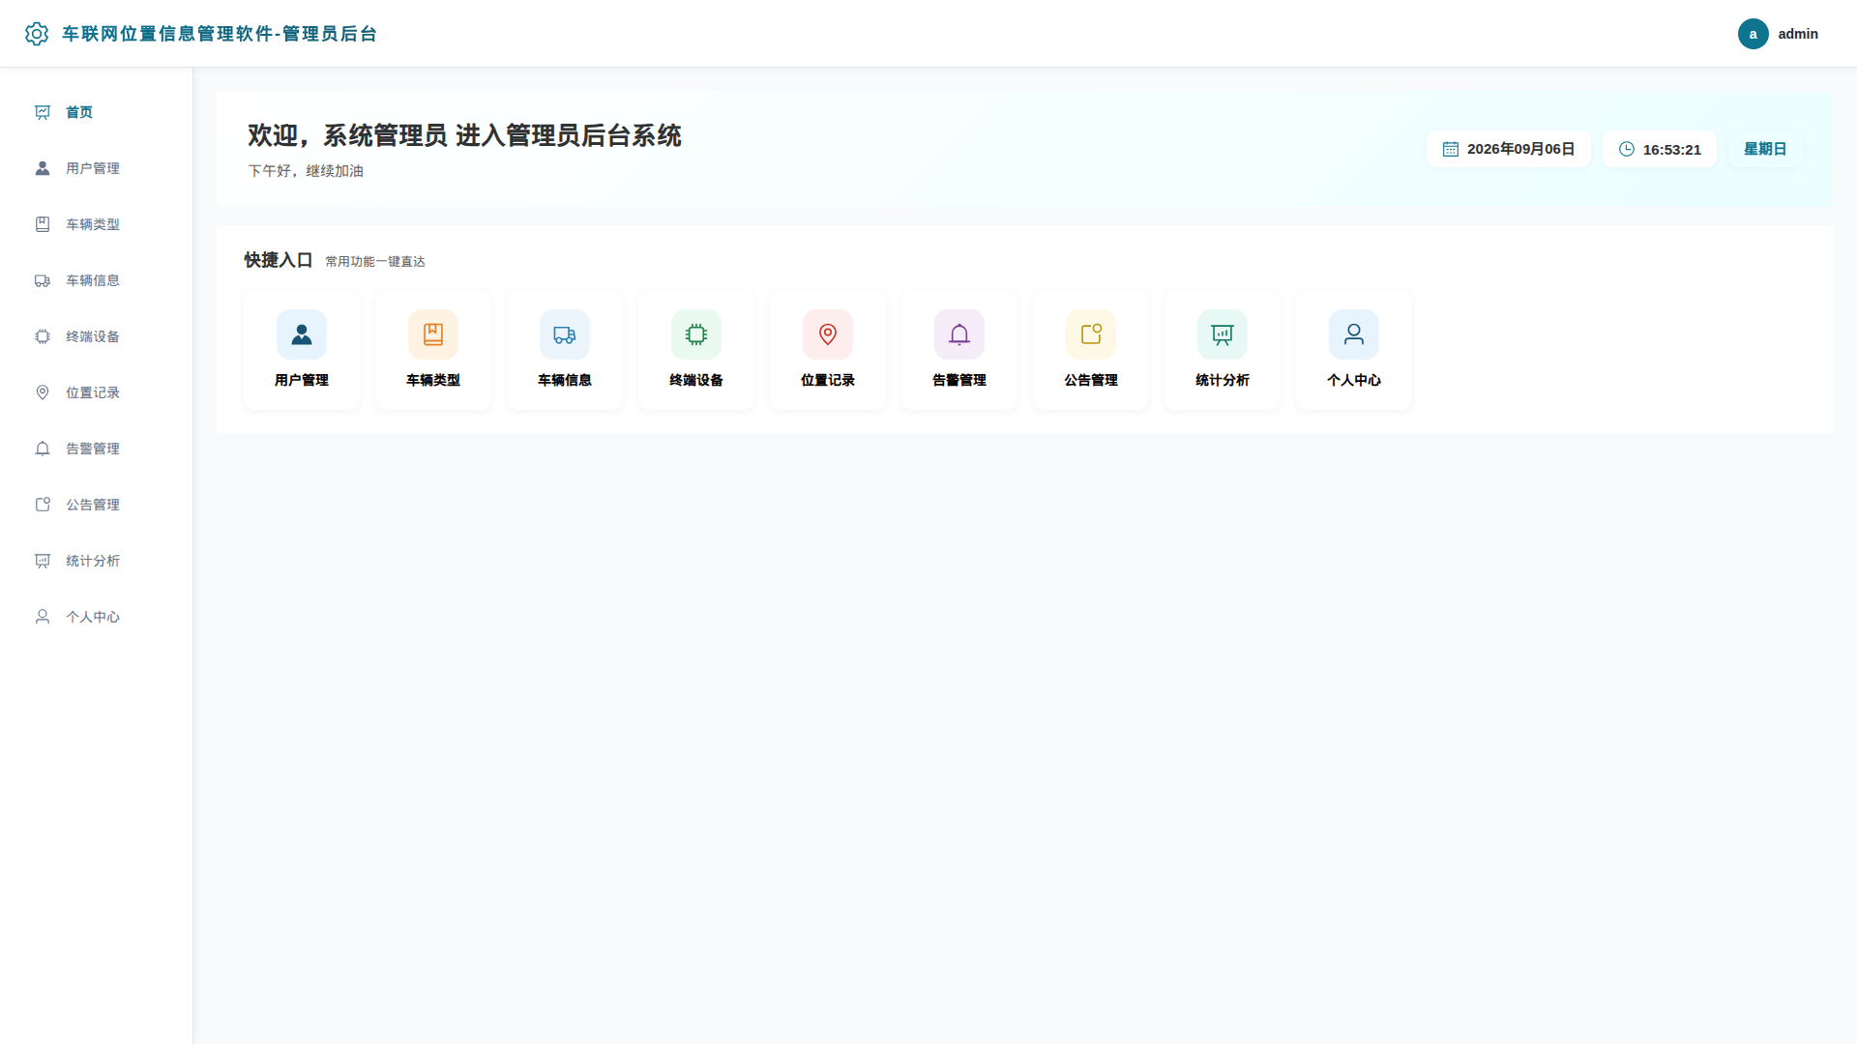Click the 个人中心 quick entry person icon

(x=1354, y=334)
